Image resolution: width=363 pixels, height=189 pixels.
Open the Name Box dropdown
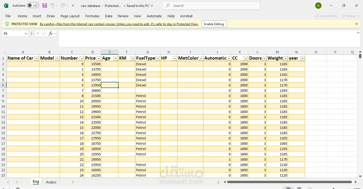[x=26, y=33]
